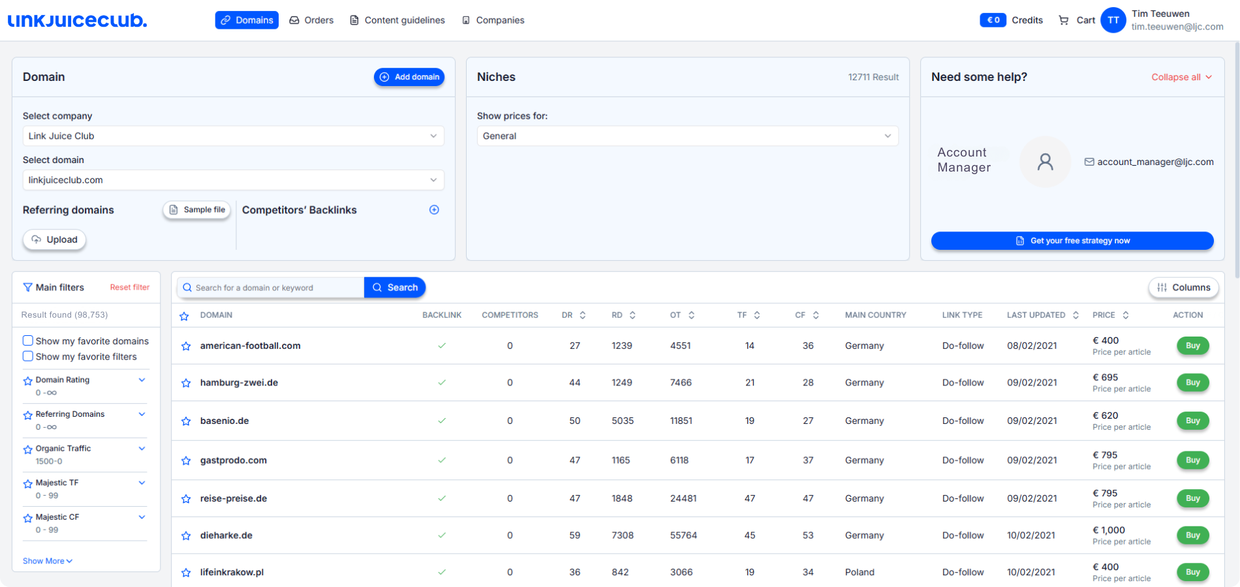Star the Organic Traffic filter
This screenshot has width=1240, height=587.
click(x=28, y=449)
